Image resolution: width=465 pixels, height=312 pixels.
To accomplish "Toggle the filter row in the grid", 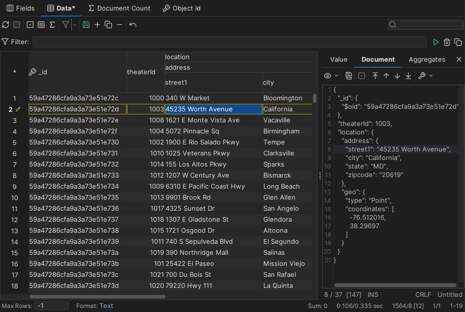I will [x=65, y=24].
